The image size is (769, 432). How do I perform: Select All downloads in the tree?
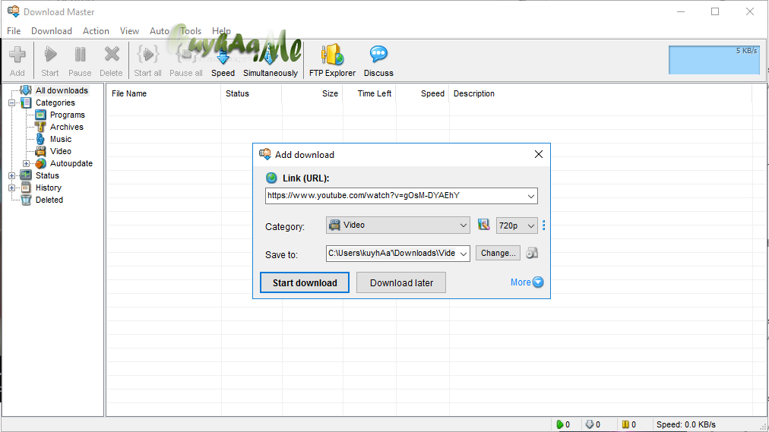click(62, 90)
